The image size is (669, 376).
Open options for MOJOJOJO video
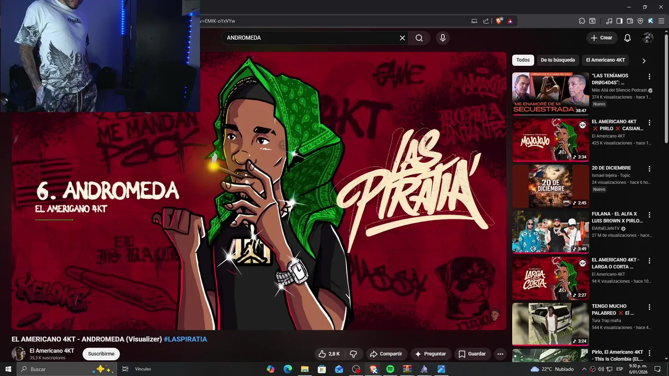pyautogui.click(x=650, y=123)
